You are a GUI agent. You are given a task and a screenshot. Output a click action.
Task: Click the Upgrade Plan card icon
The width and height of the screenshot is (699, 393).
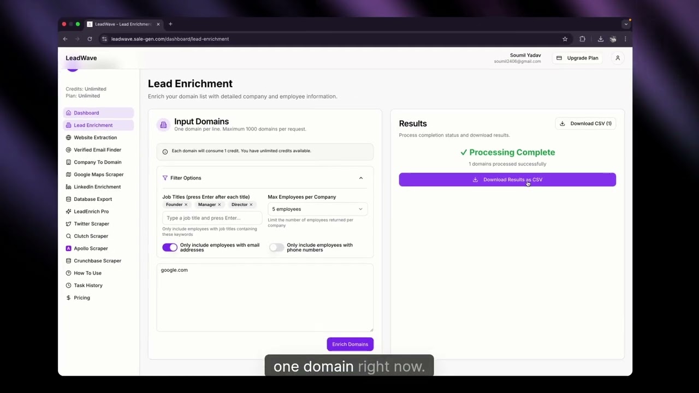click(559, 58)
